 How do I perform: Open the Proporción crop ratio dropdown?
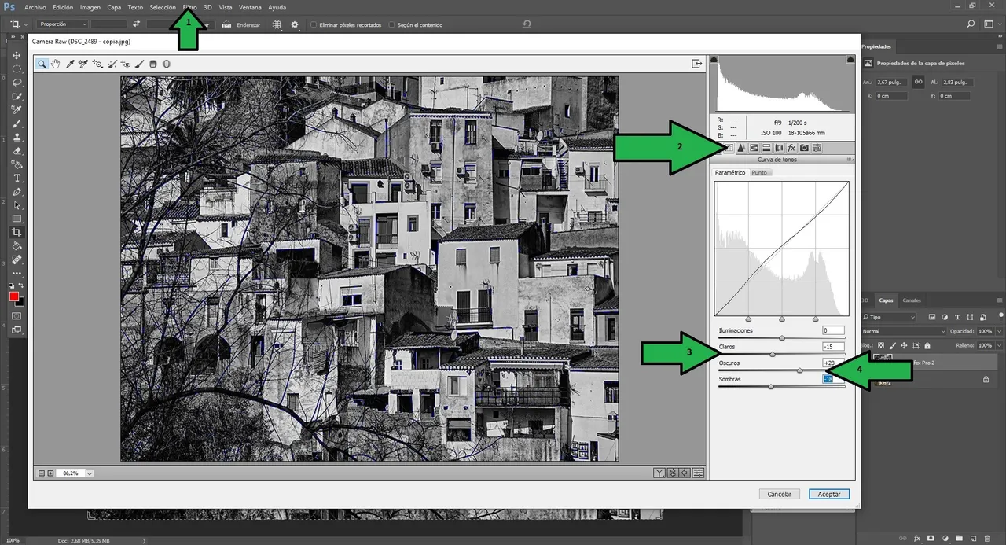[63, 24]
